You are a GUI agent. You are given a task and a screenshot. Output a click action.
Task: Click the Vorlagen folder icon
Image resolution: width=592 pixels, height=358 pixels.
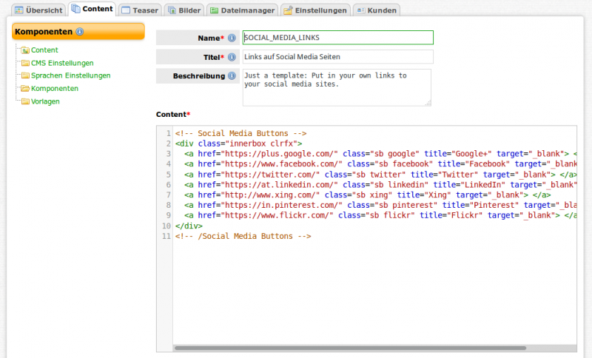tap(25, 101)
